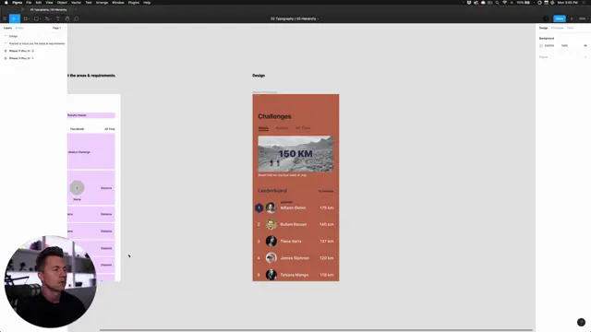Click the document tab '02 Typography / 03 Hierarchy'
The width and height of the screenshot is (591, 332).
[x=48, y=10]
